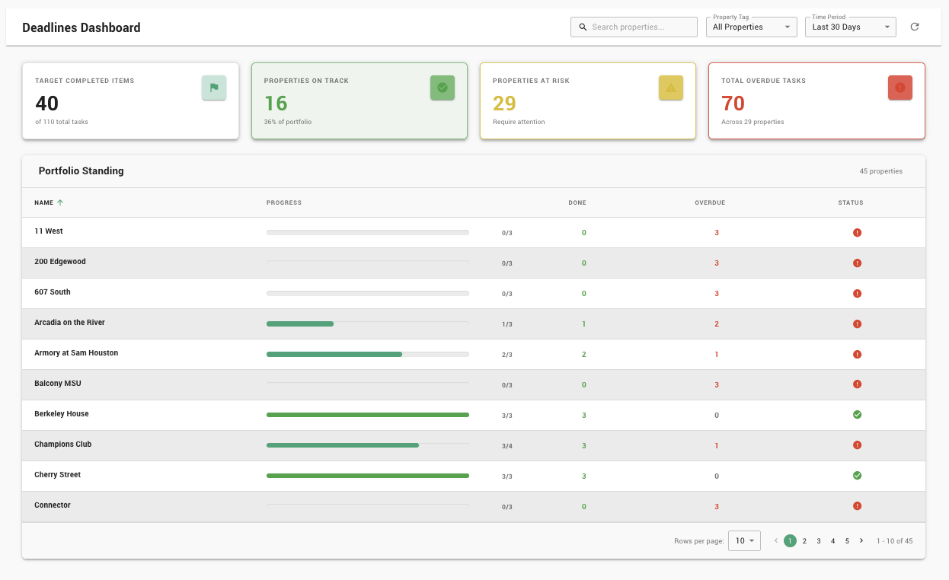Click the Properties On Track card
The image size is (949, 580).
tap(359, 100)
